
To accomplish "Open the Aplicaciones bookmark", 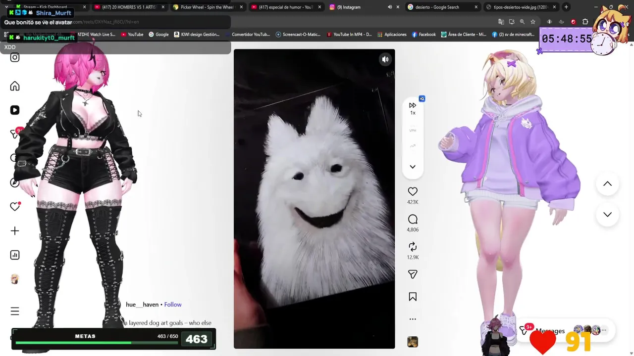I will coord(392,35).
